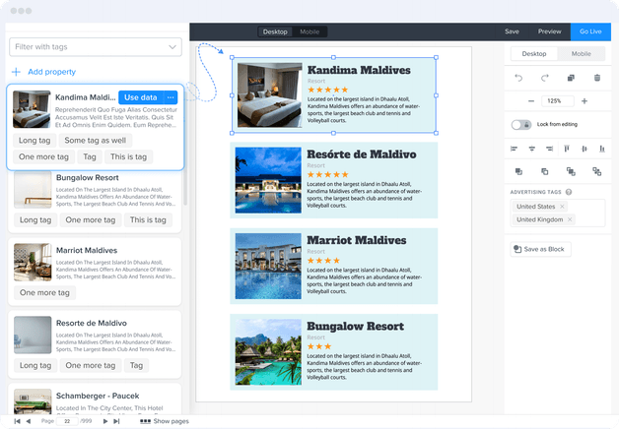Open the Advertising Tags help icon
This screenshot has width=619, height=429.
pyautogui.click(x=569, y=192)
